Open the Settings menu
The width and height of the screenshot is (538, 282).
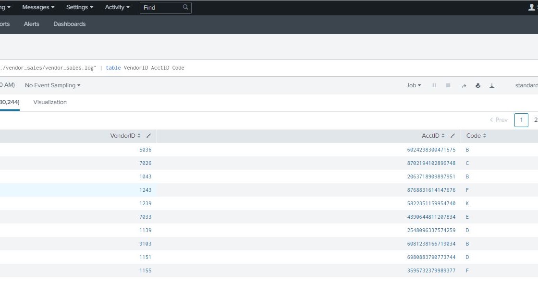point(79,7)
